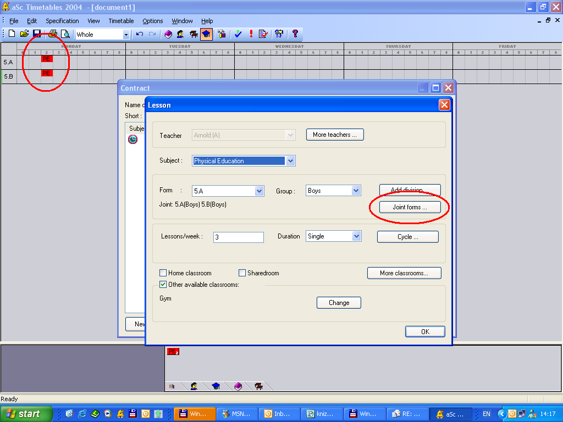Click the Subjects book icon in toolbar
563x422 pixels.
click(x=168, y=34)
